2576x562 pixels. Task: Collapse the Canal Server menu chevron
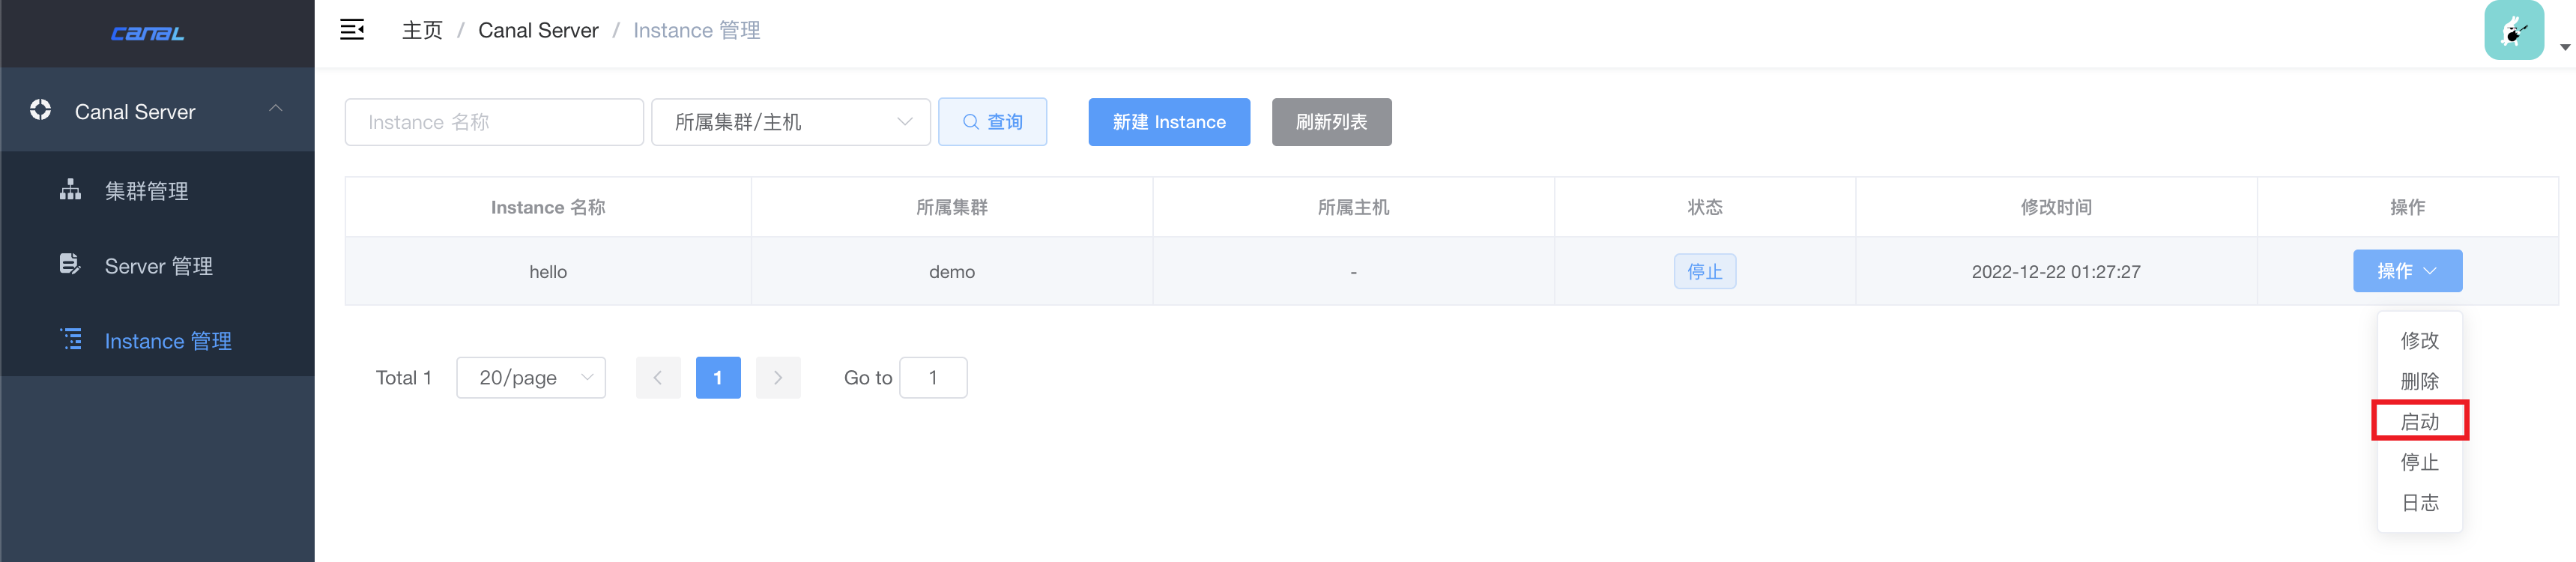[x=276, y=109]
